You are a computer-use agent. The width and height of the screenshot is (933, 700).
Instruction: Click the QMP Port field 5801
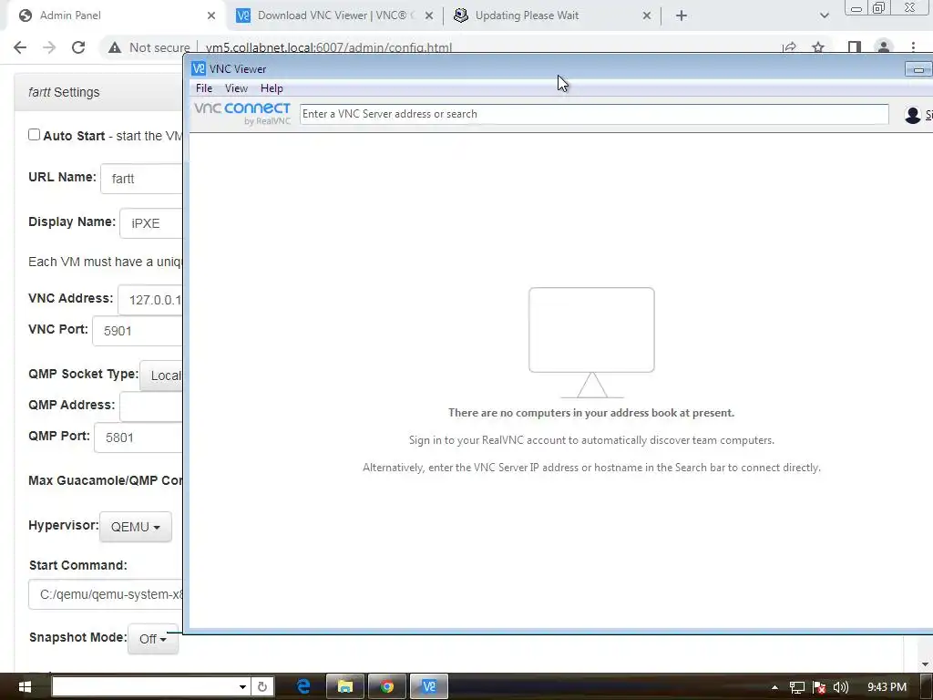[x=138, y=437]
